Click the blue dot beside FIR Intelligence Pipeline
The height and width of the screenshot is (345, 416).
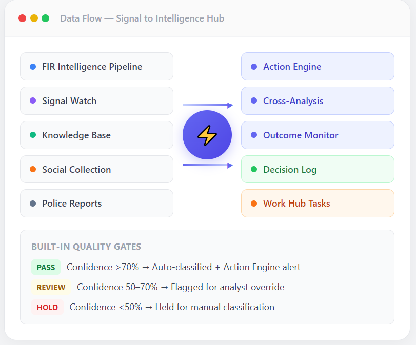coord(33,67)
